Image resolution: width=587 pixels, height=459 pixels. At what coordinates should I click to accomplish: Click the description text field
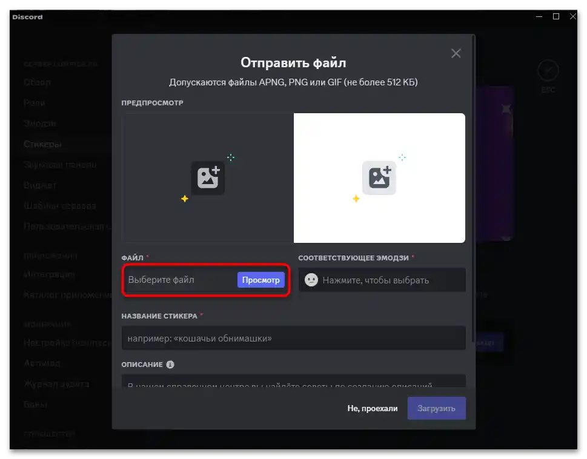tap(293, 381)
